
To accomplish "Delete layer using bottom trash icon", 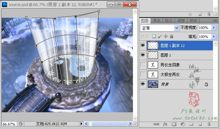I will 209,124.
